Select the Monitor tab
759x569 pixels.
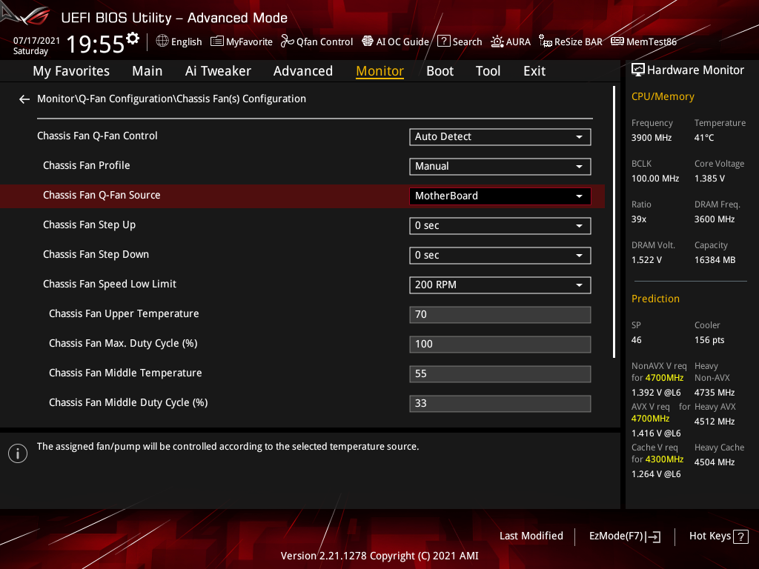(380, 71)
